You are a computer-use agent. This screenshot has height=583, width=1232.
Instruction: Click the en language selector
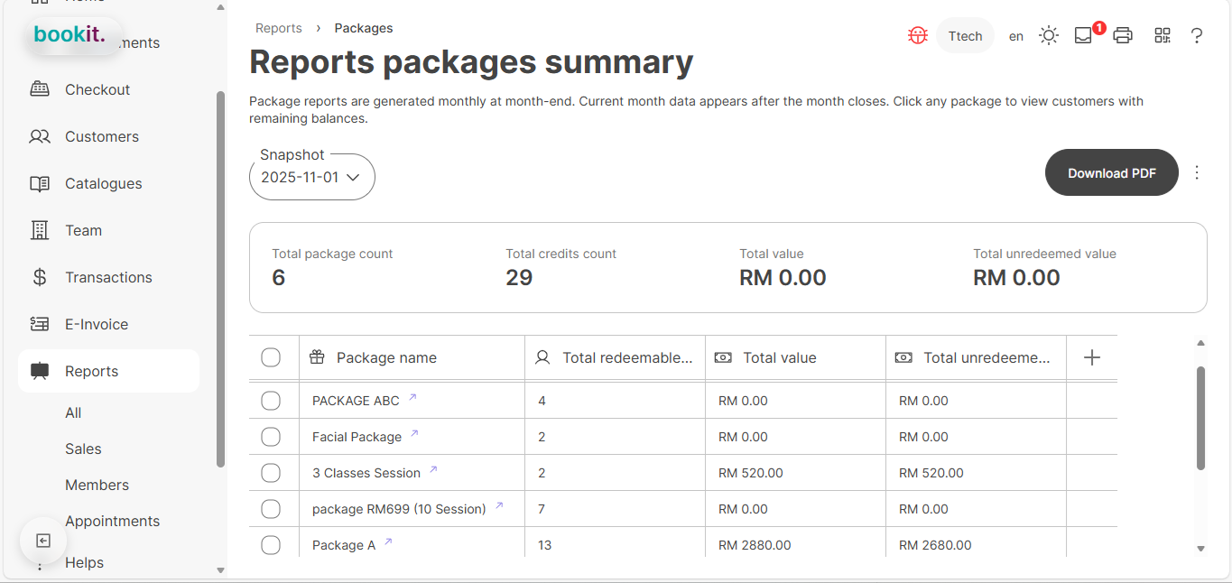[1015, 36]
